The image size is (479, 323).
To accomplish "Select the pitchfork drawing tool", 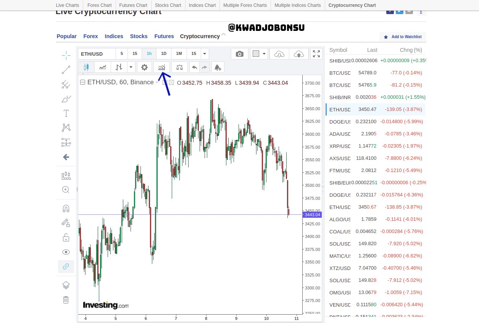I will 66,84.
